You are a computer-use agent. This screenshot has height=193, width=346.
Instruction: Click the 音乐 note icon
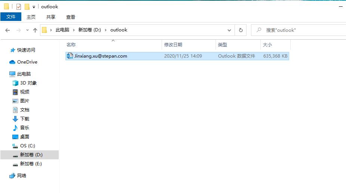[x=15, y=128]
